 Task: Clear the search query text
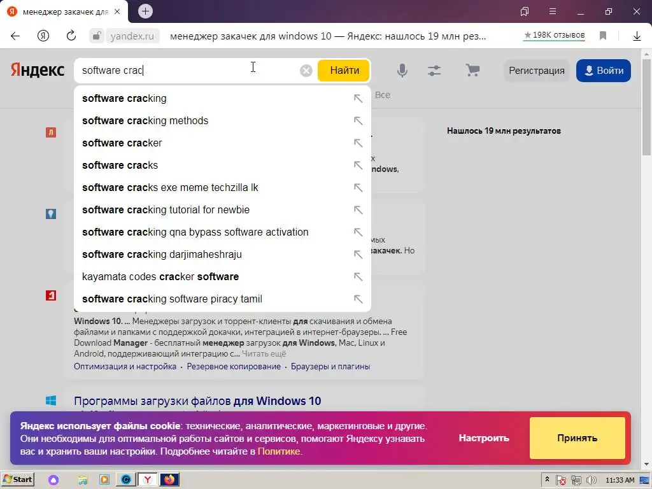tap(306, 71)
